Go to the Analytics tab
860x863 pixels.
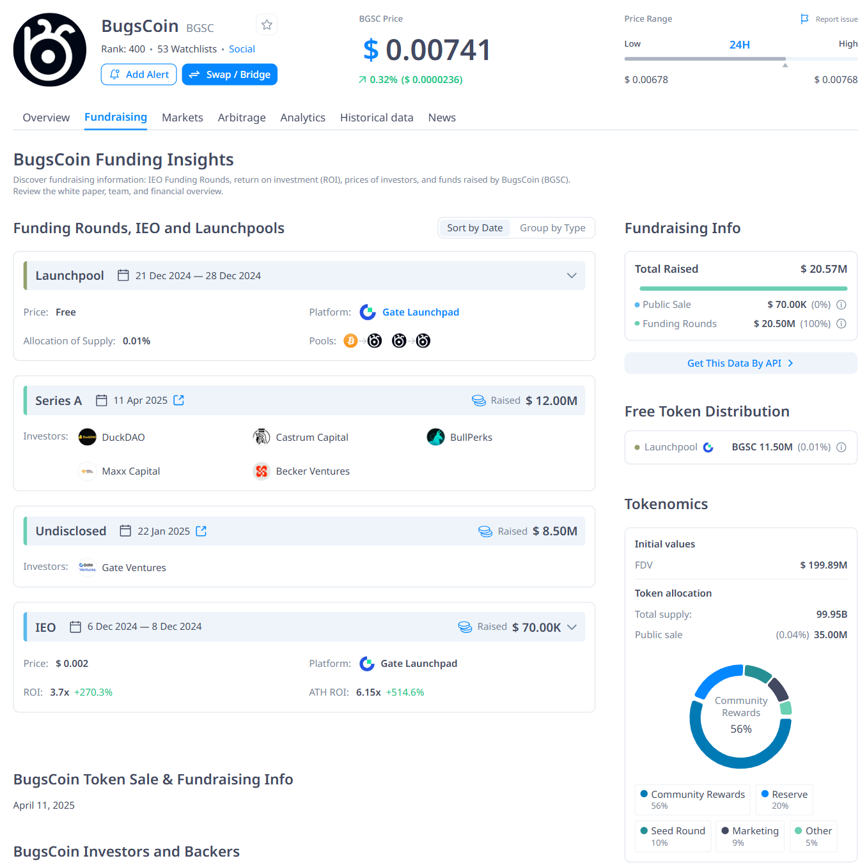(x=302, y=118)
